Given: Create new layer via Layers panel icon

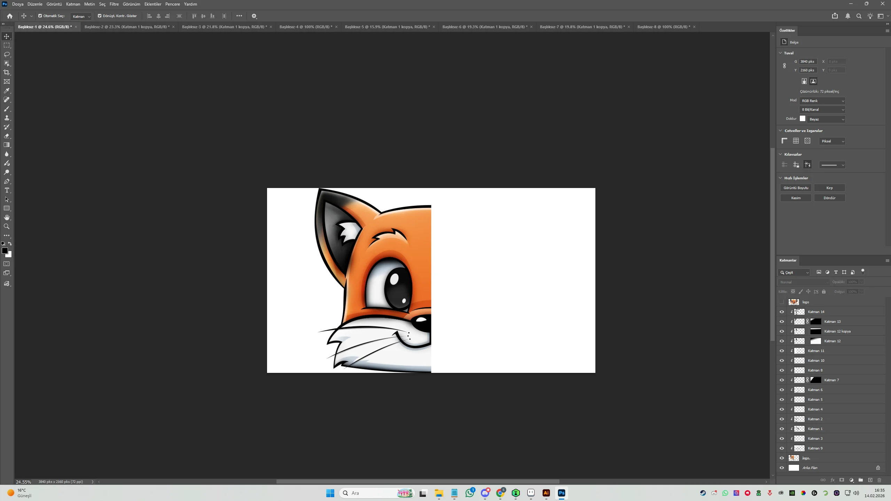Looking at the screenshot, I should coord(870,480).
